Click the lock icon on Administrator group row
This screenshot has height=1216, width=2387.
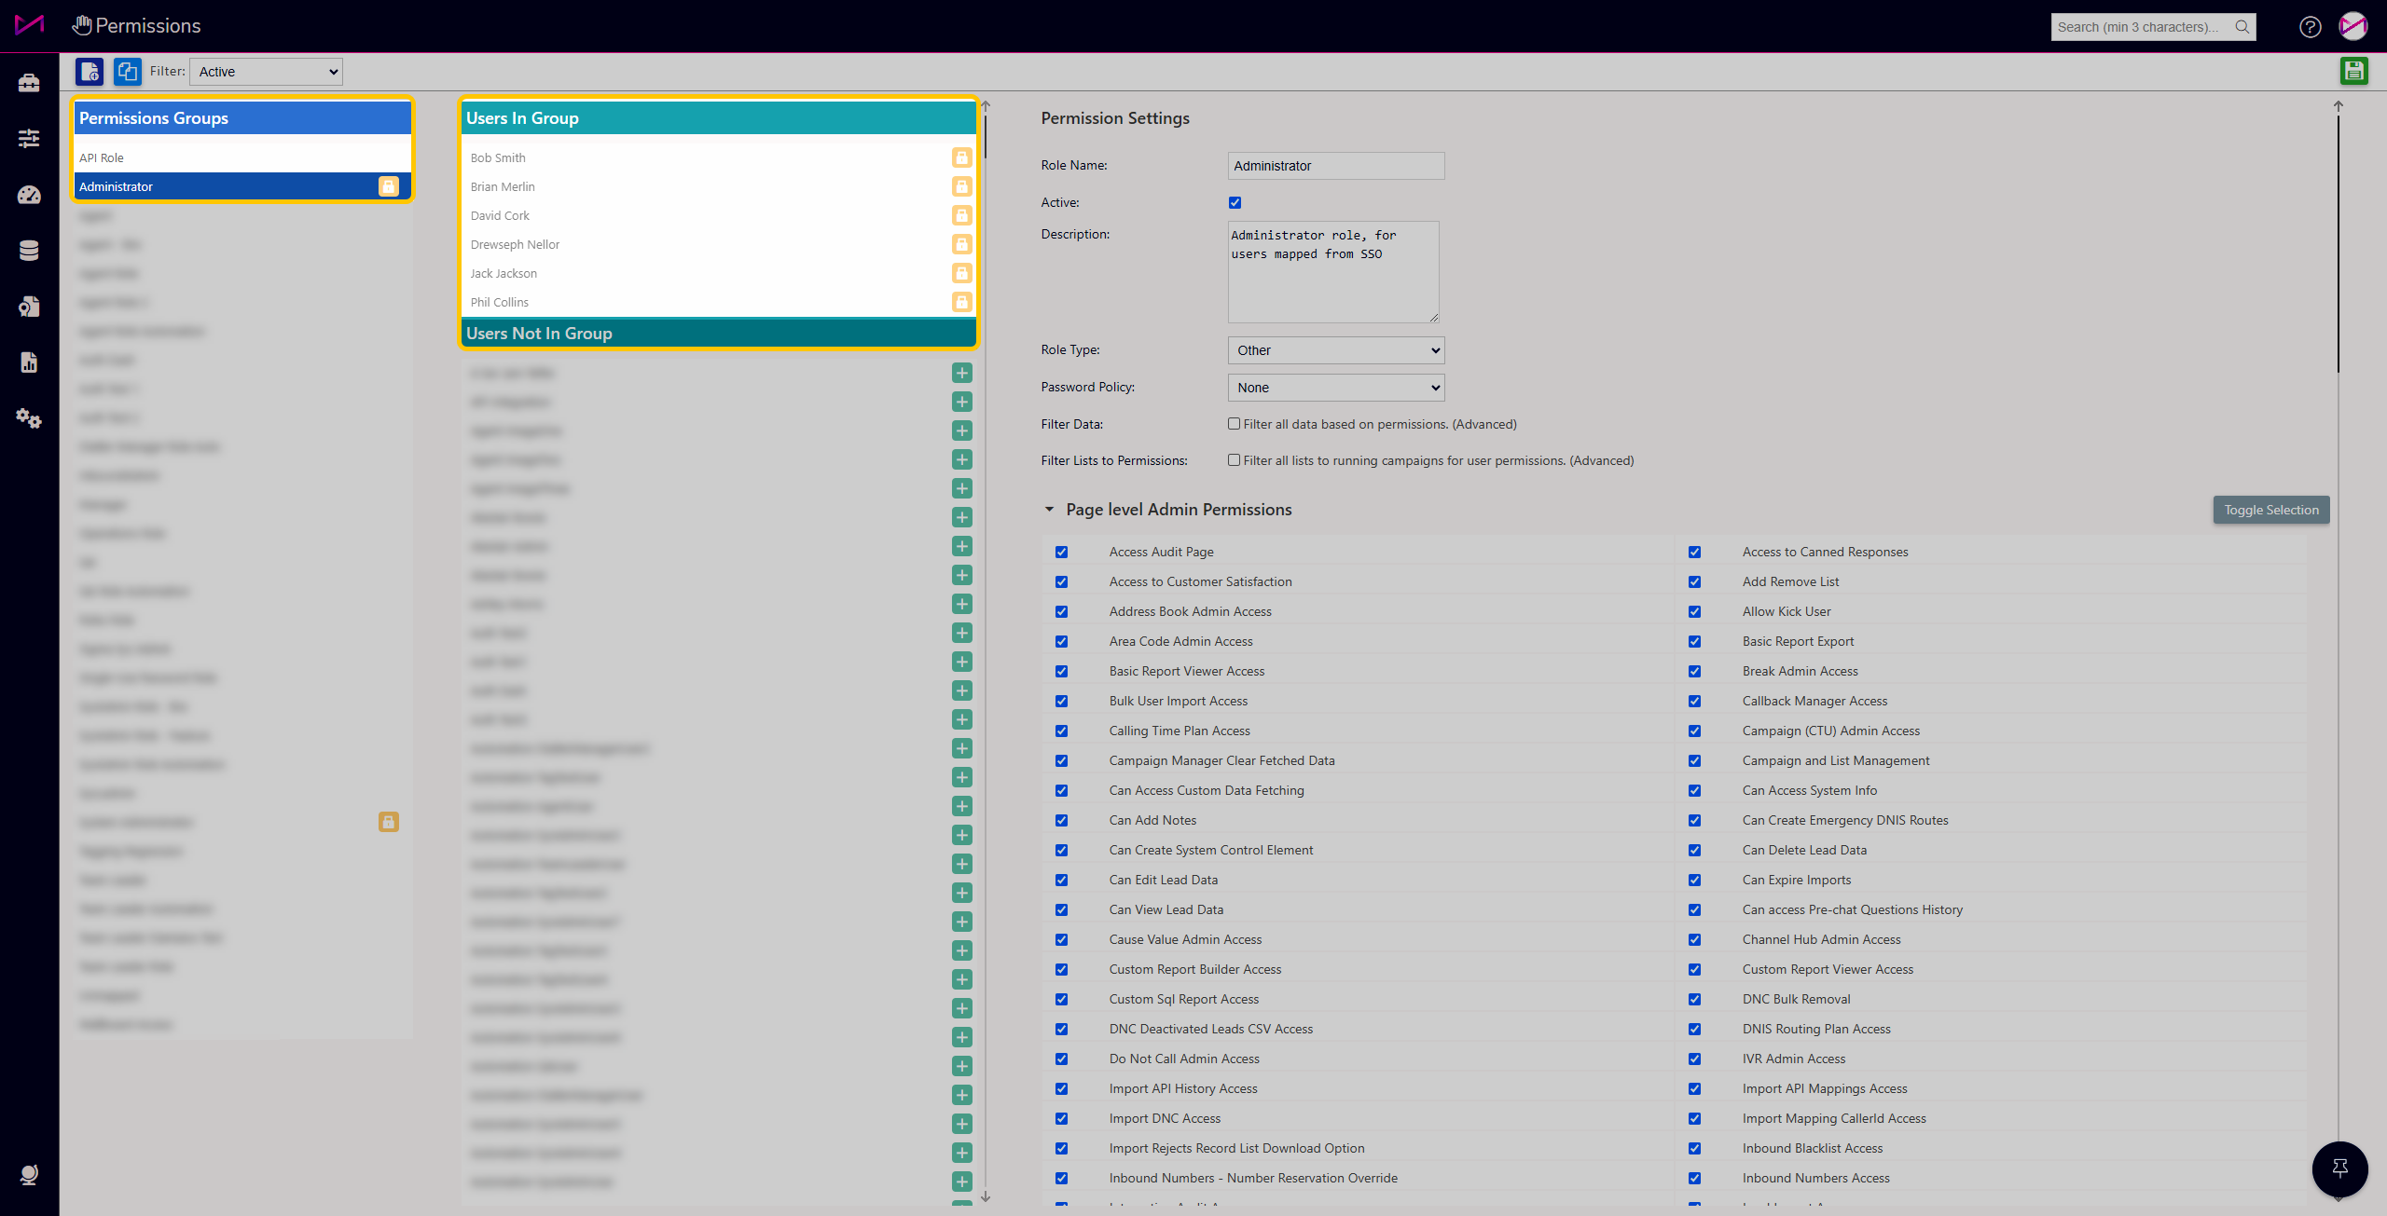click(x=388, y=186)
